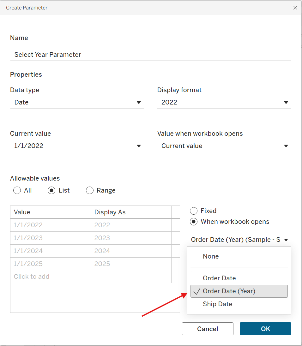The image size is (302, 346).
Task: Switch to the Fixed list option
Action: (x=194, y=211)
